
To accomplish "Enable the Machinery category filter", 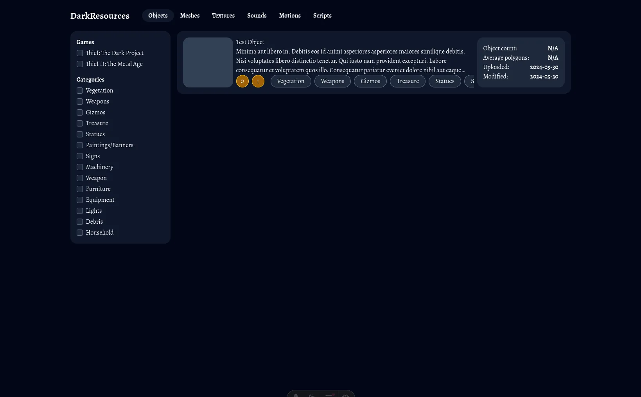I will [80, 167].
